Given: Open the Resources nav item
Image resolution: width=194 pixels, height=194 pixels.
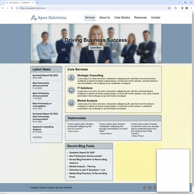Looking at the screenshot, I should pos(140,18).
